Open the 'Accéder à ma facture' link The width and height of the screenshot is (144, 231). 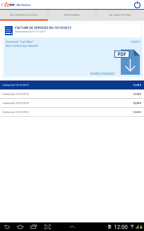pos(102,73)
